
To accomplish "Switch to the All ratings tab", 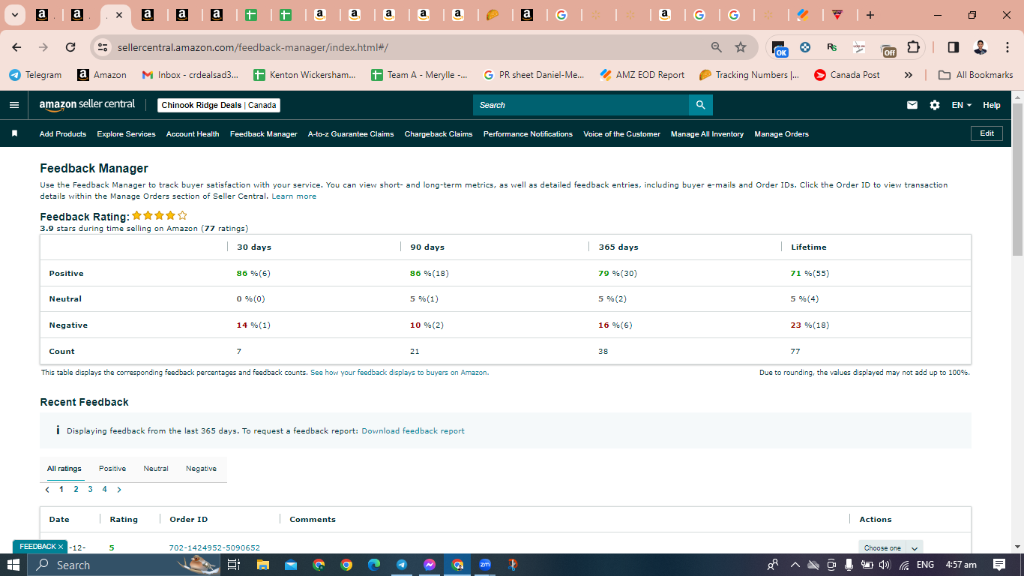I will (x=64, y=469).
